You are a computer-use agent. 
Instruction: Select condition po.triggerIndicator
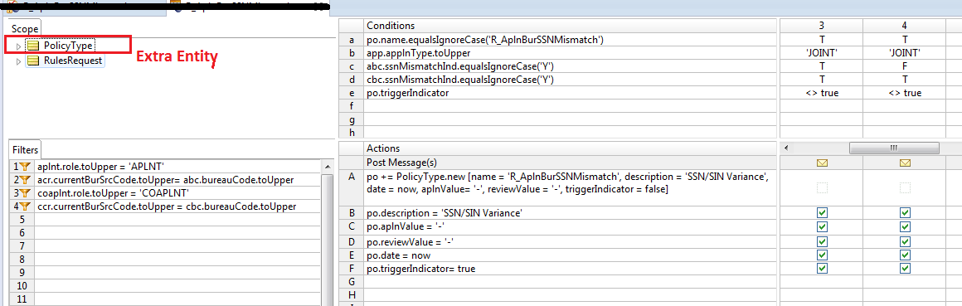(407, 93)
